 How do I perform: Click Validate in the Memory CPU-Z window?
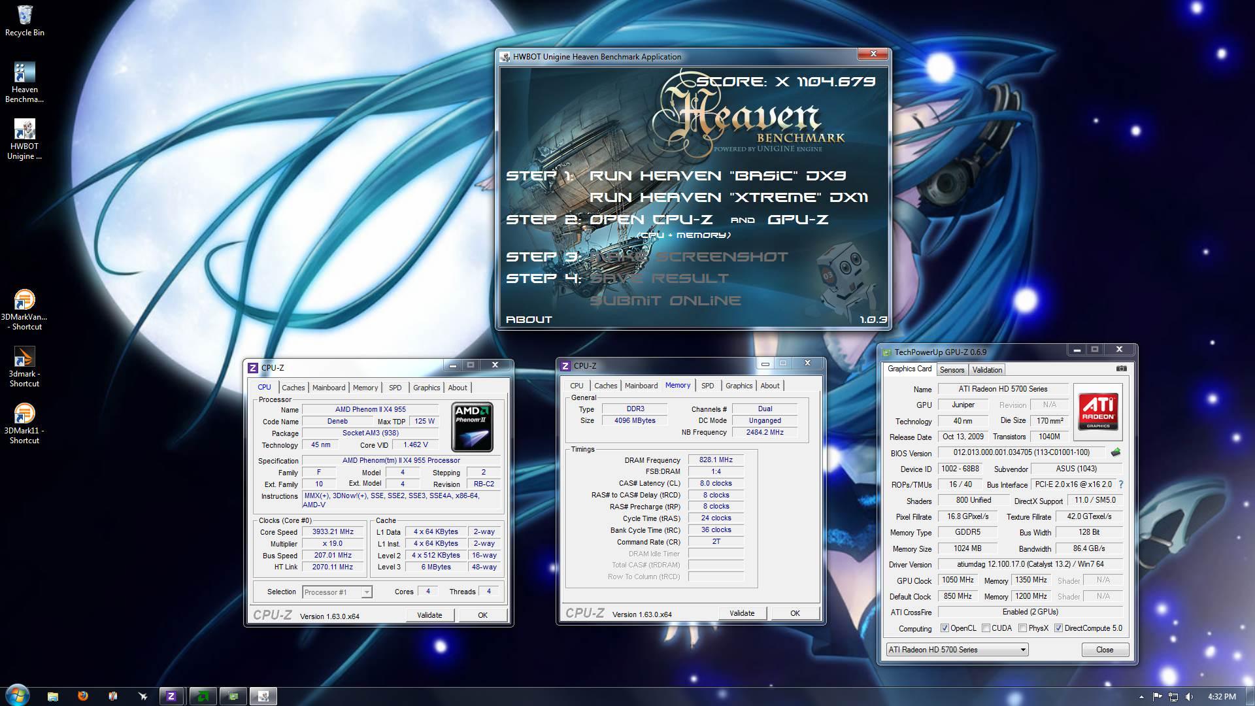pos(742,613)
